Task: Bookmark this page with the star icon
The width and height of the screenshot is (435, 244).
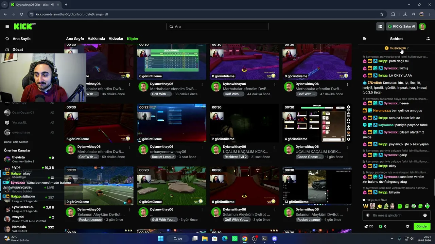Action: click(382, 14)
